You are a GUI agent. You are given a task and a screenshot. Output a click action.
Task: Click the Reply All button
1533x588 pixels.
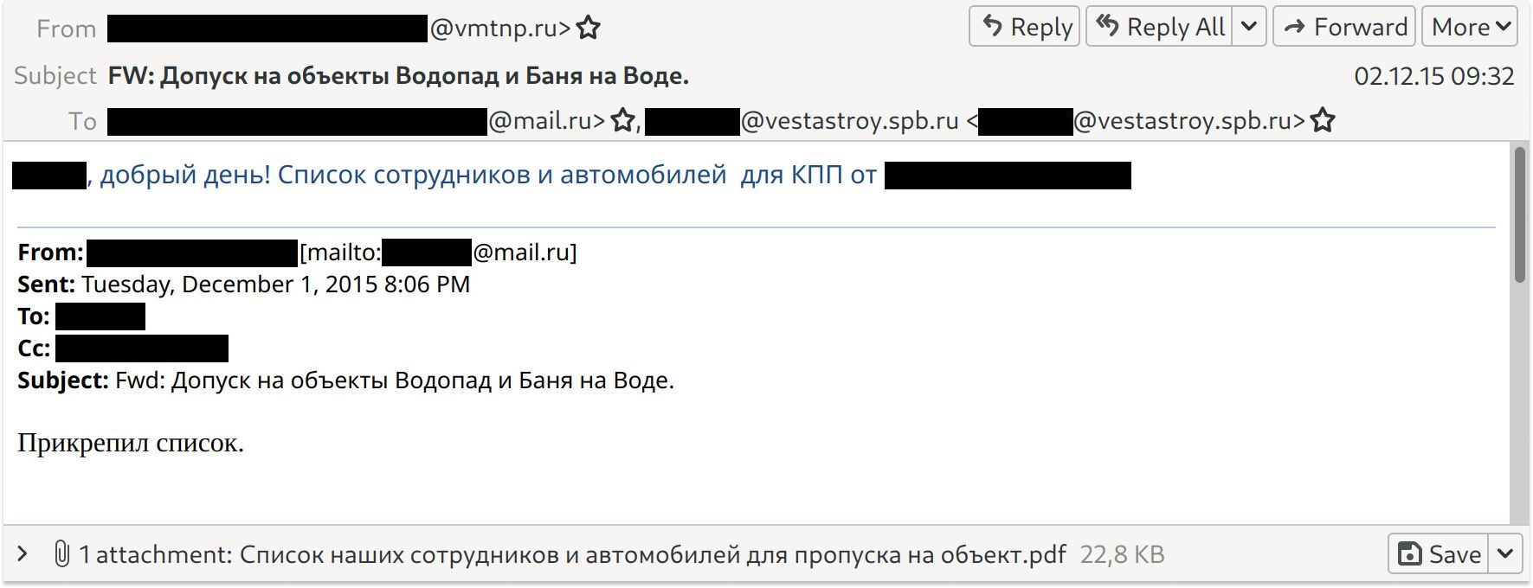(x=1160, y=27)
